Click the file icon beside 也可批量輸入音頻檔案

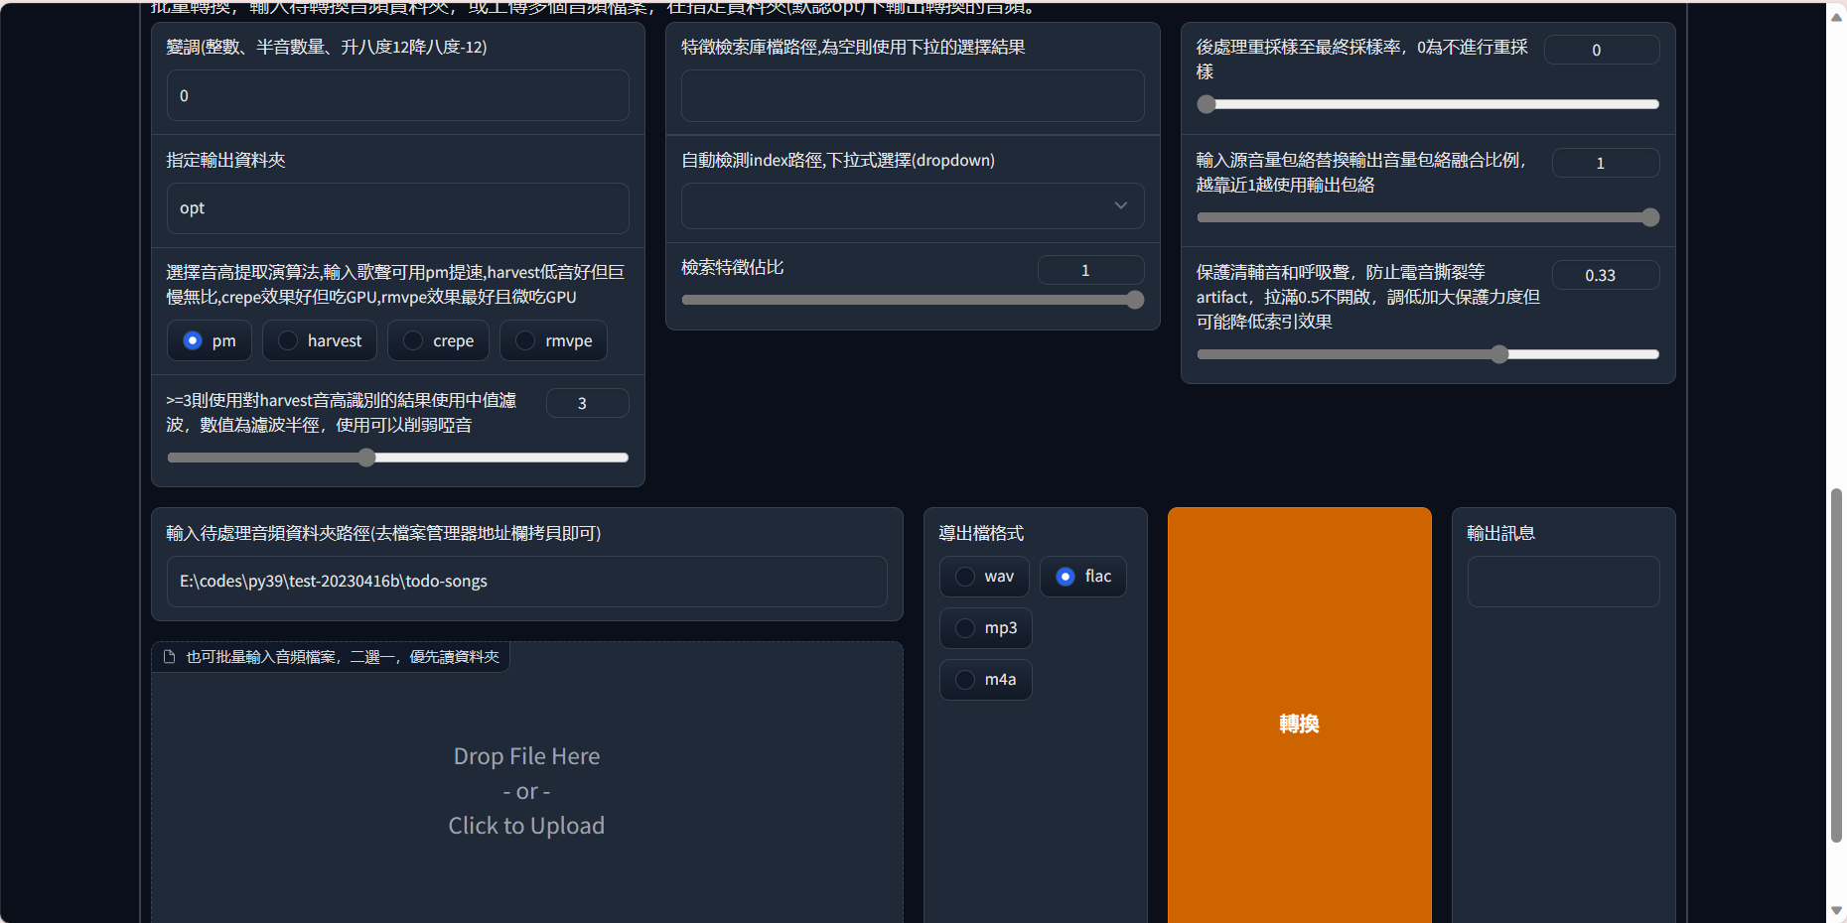(x=169, y=657)
